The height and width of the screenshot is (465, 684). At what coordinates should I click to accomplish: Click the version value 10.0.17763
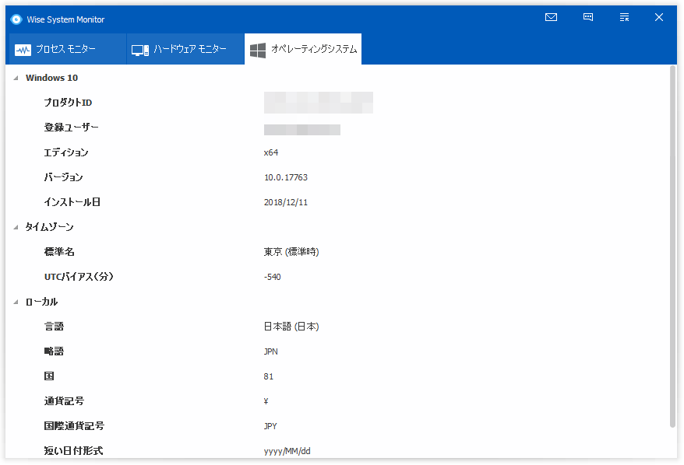click(x=286, y=177)
